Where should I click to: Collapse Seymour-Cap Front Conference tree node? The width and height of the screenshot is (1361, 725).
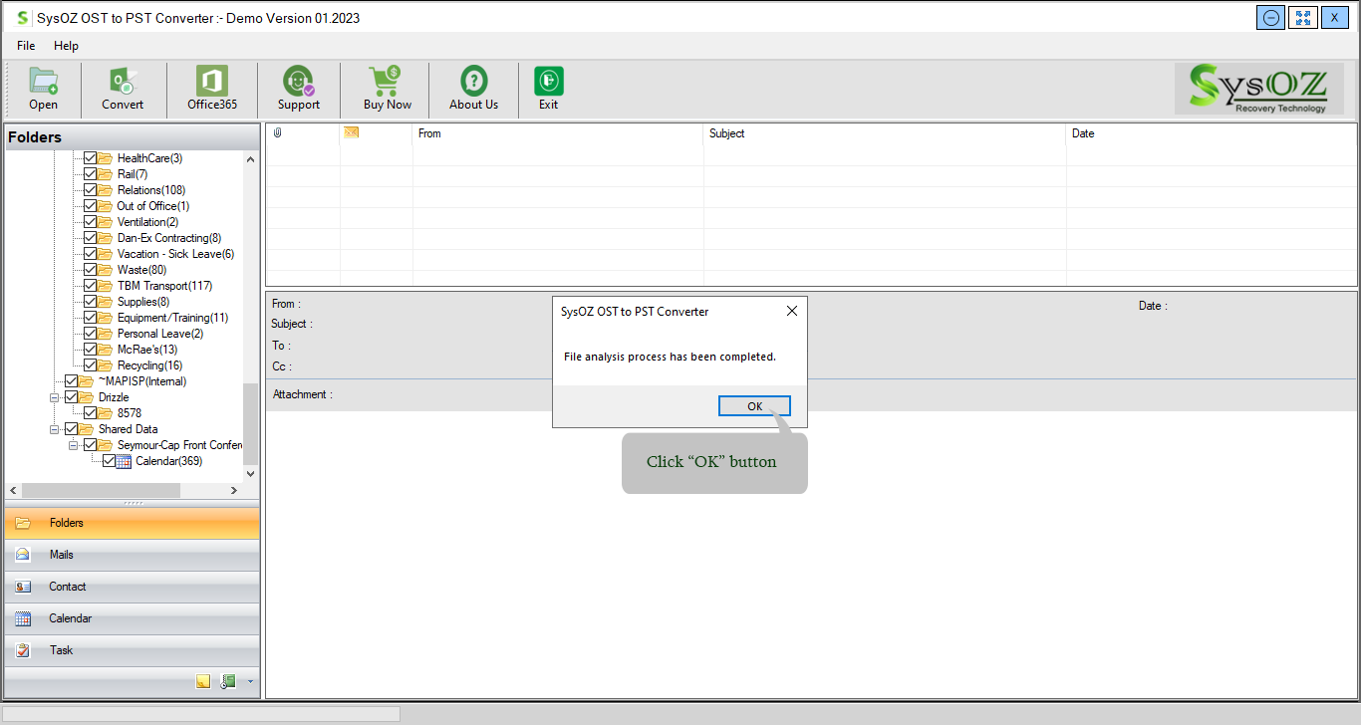(x=74, y=445)
